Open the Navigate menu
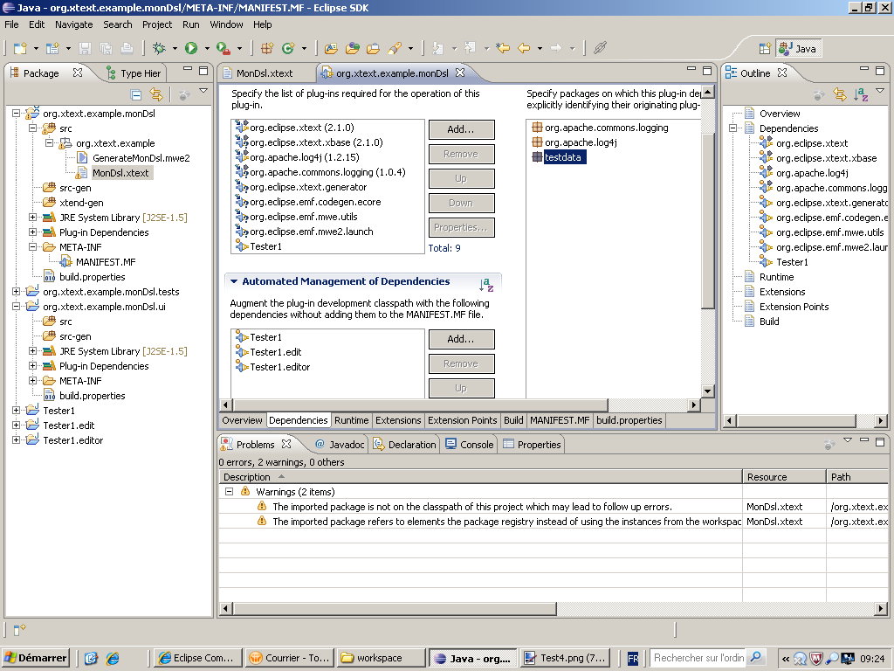The height and width of the screenshot is (671, 894). (x=73, y=24)
